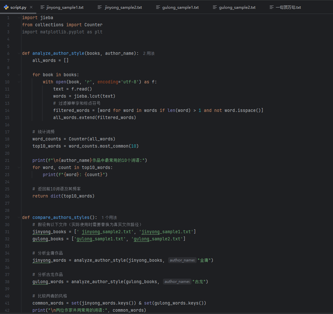Collapse the 'for book in books' loop
The image size is (333, 314).
19,75
